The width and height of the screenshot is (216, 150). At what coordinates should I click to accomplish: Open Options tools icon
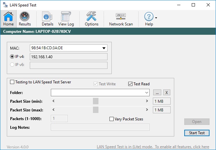[x=91, y=19]
